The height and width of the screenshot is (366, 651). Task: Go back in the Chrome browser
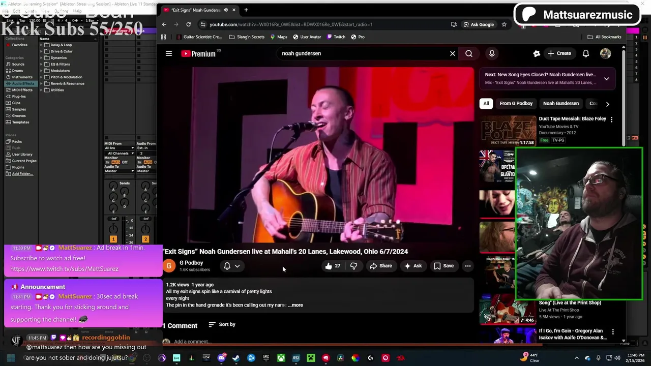tap(164, 24)
